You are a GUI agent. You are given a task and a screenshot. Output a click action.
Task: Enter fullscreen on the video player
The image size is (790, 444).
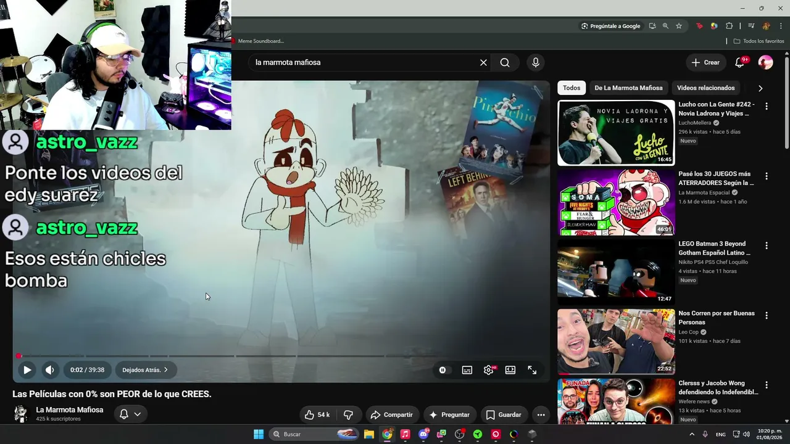532,370
